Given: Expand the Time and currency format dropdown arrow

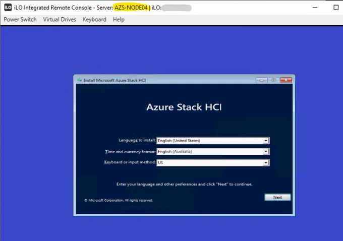Looking at the screenshot, I should [266, 152].
